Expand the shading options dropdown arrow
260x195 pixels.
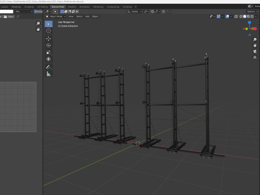coord(256,16)
